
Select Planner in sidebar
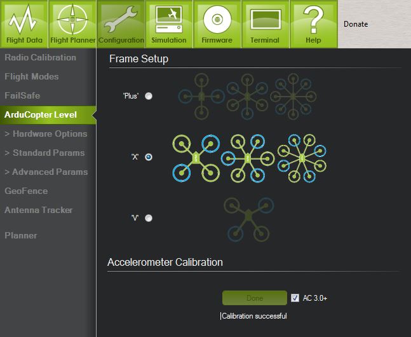21,235
